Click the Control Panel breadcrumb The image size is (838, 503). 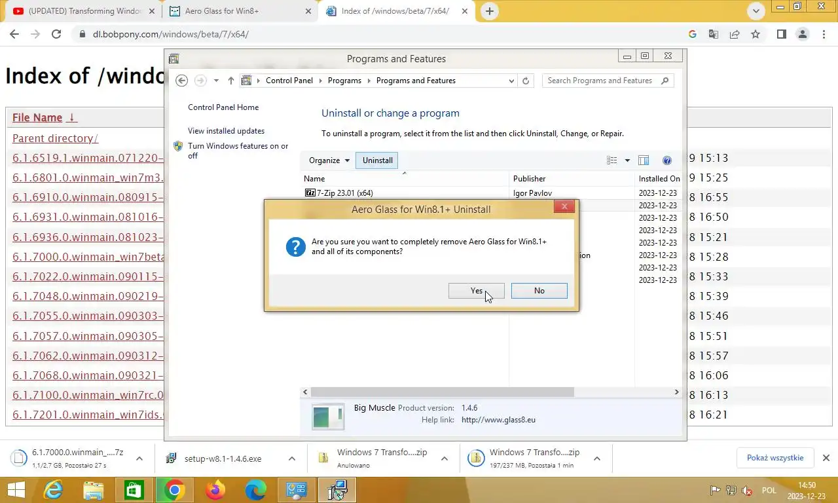289,81
